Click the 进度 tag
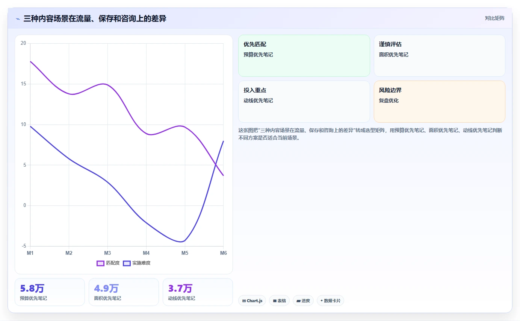 [303, 301]
